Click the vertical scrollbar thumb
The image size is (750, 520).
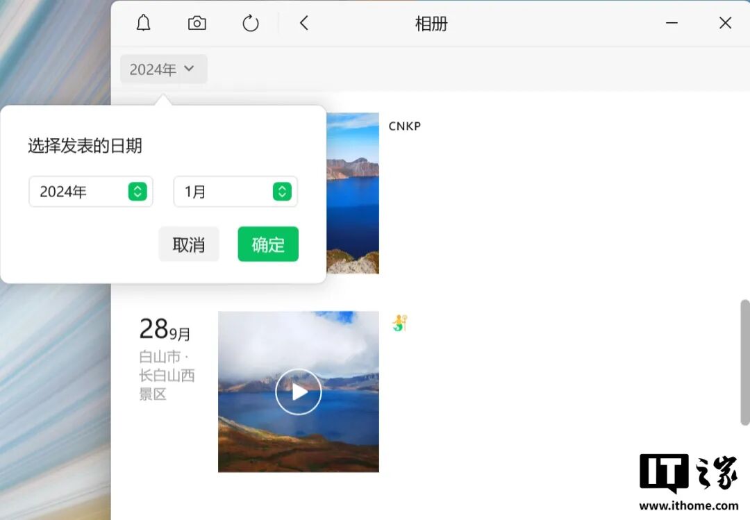[744, 362]
